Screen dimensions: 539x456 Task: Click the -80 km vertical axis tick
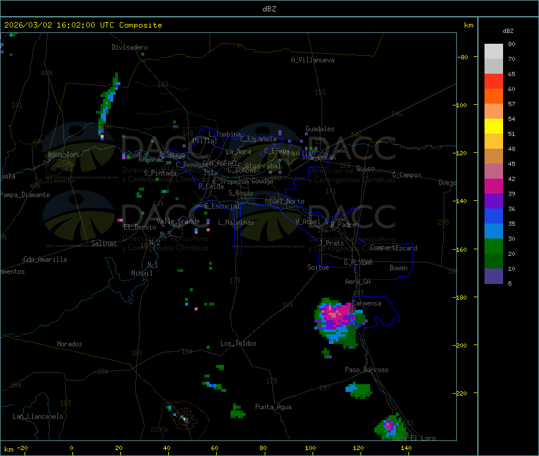point(463,57)
